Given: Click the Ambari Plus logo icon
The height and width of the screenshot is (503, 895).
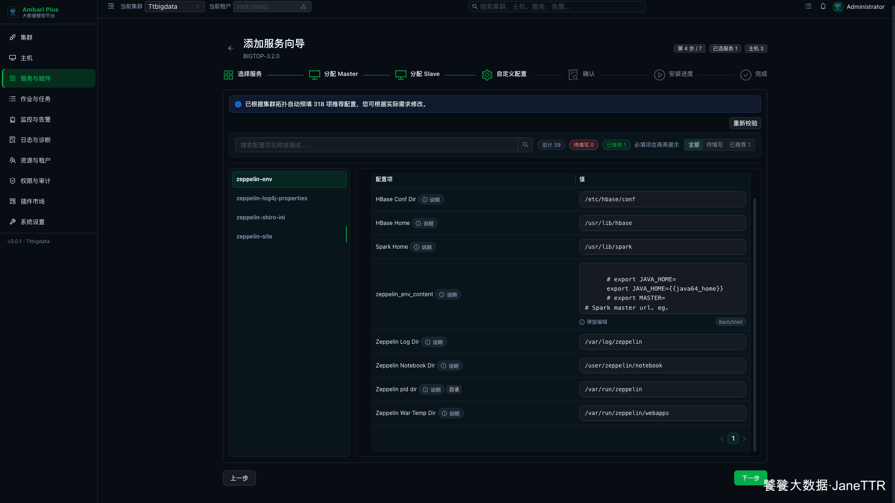Looking at the screenshot, I should click(x=13, y=12).
